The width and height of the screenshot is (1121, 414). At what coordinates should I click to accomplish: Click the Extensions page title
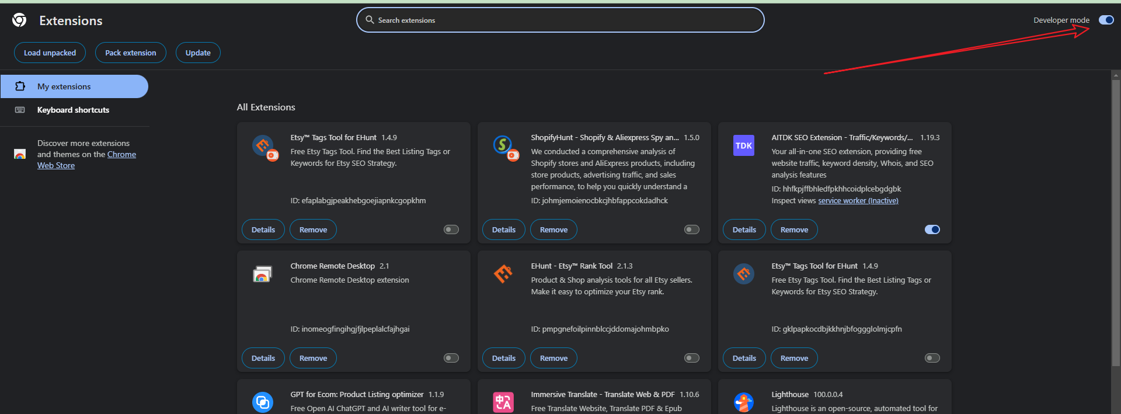pos(71,20)
